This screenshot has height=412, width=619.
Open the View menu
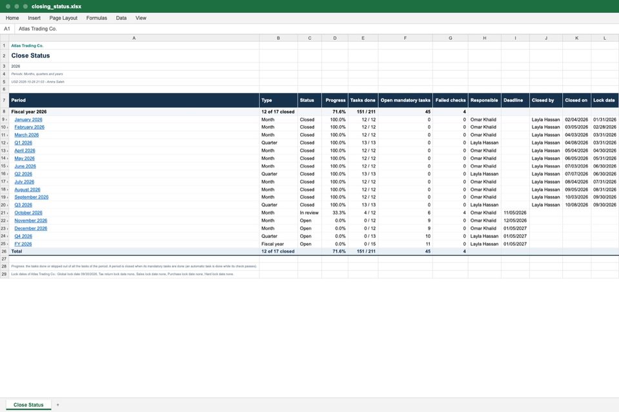(141, 18)
